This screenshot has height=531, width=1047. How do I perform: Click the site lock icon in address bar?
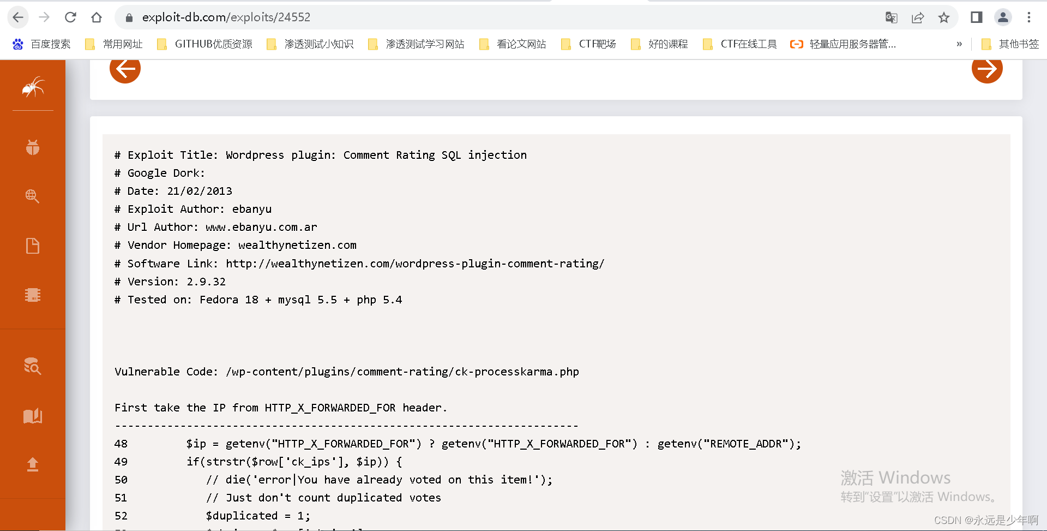click(x=129, y=17)
